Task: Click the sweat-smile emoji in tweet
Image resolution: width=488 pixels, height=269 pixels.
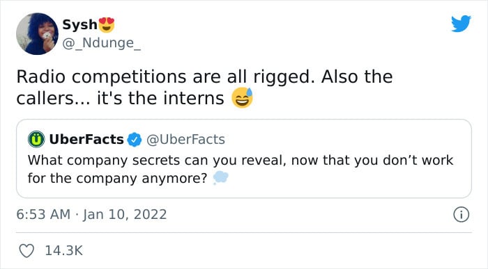Action: pyautogui.click(x=242, y=98)
